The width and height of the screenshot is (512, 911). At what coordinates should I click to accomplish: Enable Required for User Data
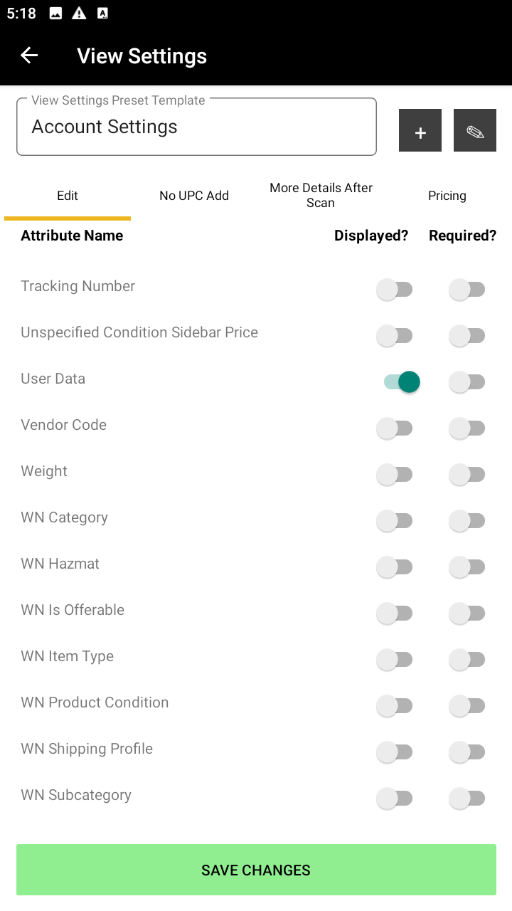467,382
